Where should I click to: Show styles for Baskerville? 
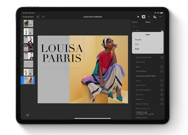pos(162,94)
